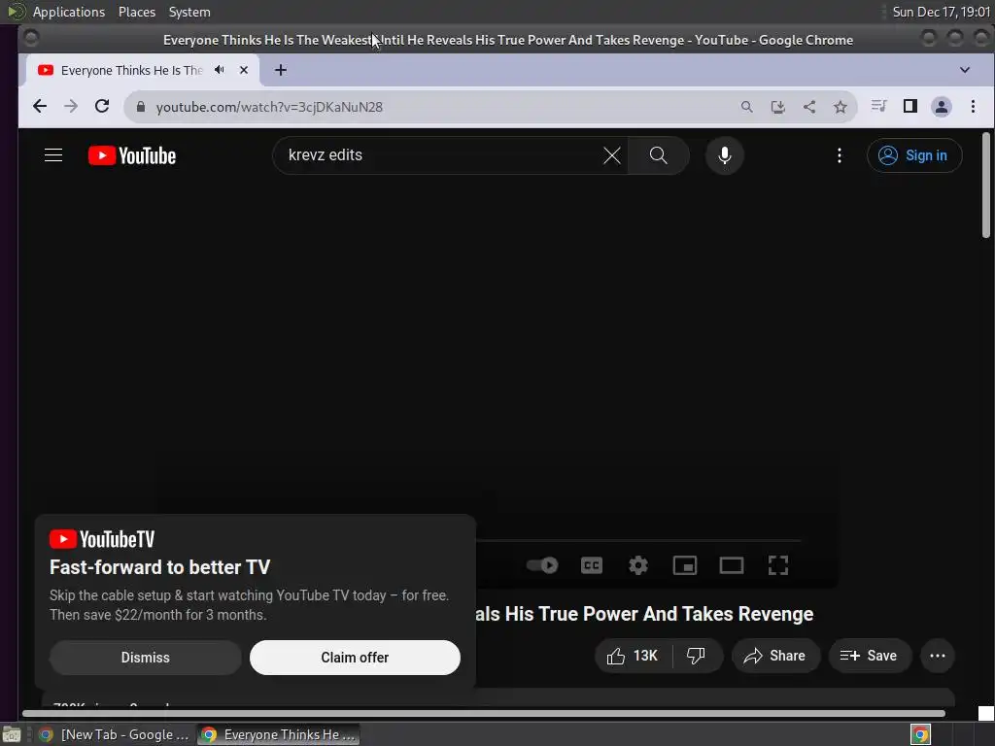Mute tab via speaker icon
995x746 pixels.
[220, 70]
